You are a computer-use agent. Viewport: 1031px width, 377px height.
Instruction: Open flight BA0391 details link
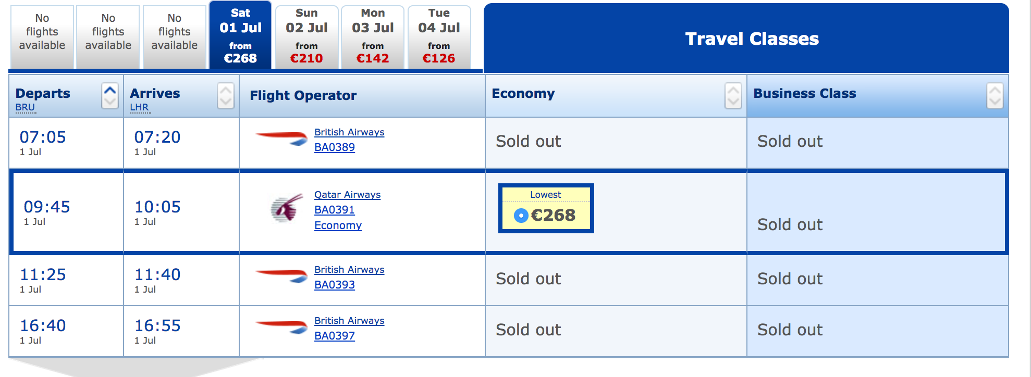[x=334, y=210]
